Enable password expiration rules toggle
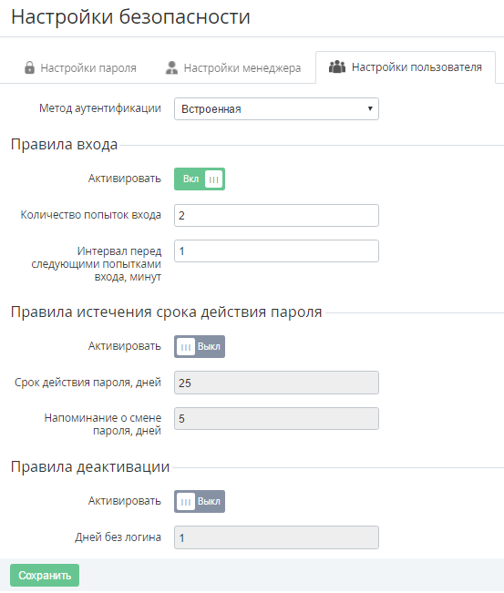The height and width of the screenshot is (593, 504). click(x=200, y=346)
